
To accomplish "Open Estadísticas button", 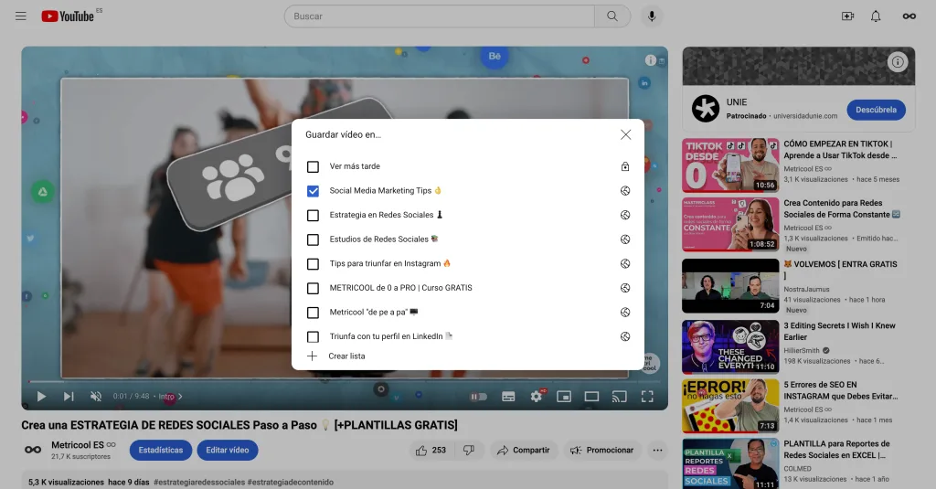I will (x=161, y=451).
